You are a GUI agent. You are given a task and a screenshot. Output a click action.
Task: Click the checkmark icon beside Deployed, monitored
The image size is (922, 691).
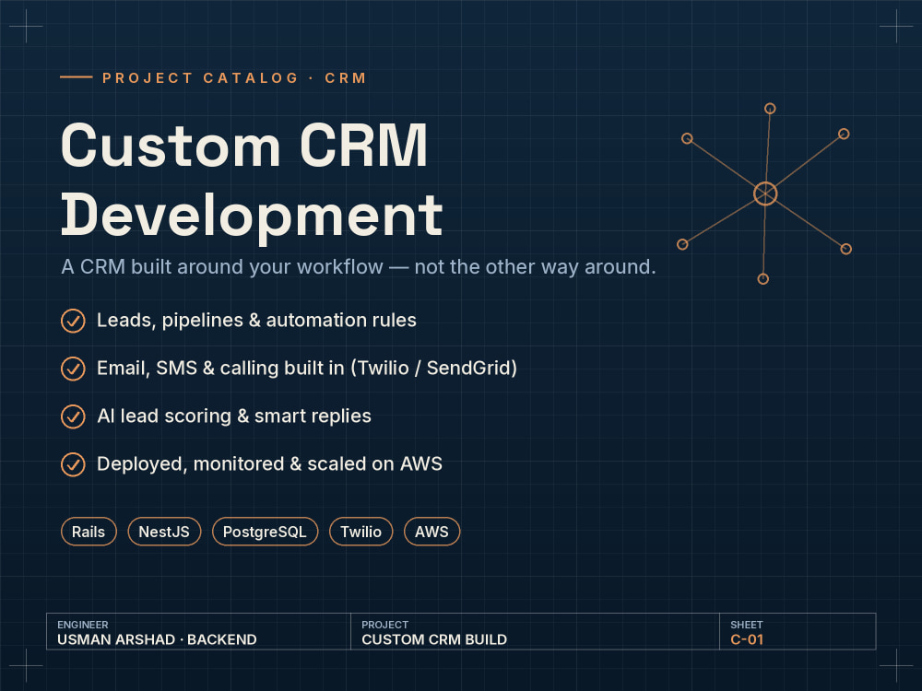coord(73,464)
